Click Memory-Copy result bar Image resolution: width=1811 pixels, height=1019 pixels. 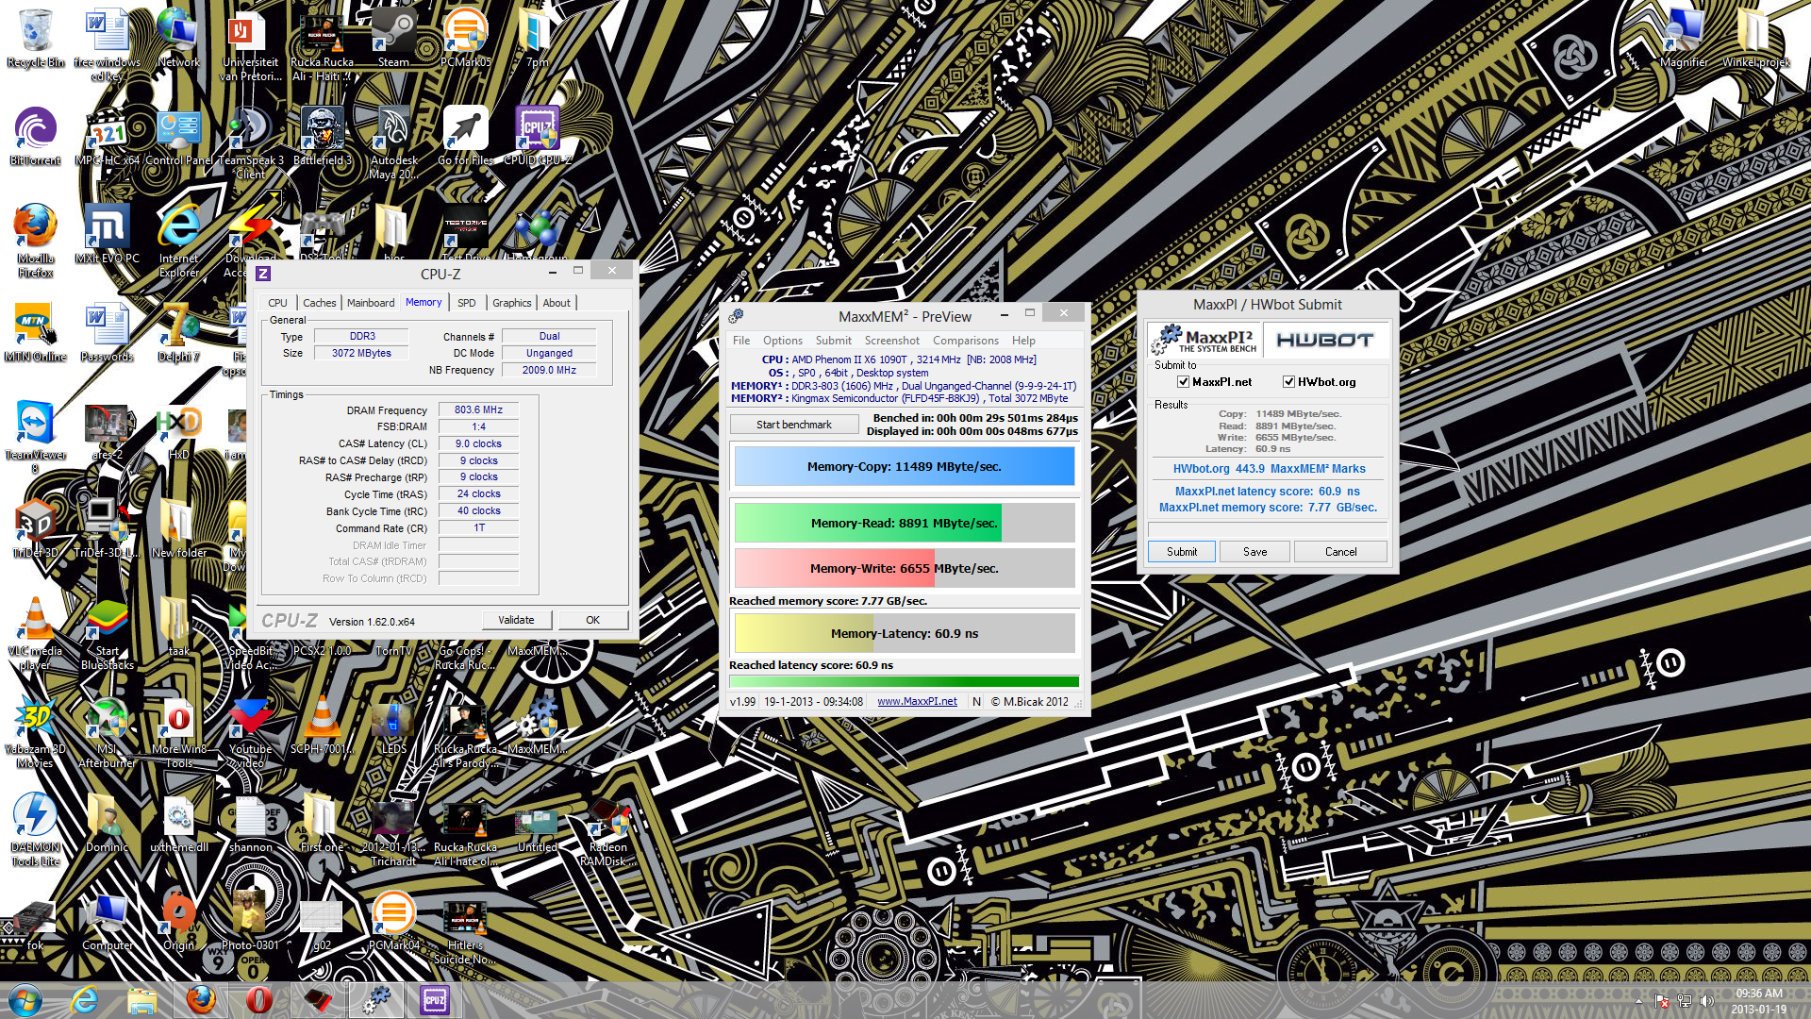click(904, 466)
